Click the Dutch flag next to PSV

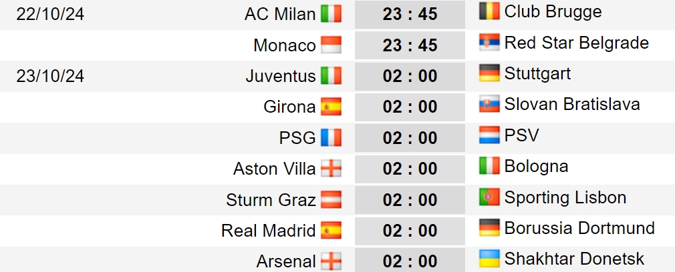tap(489, 135)
